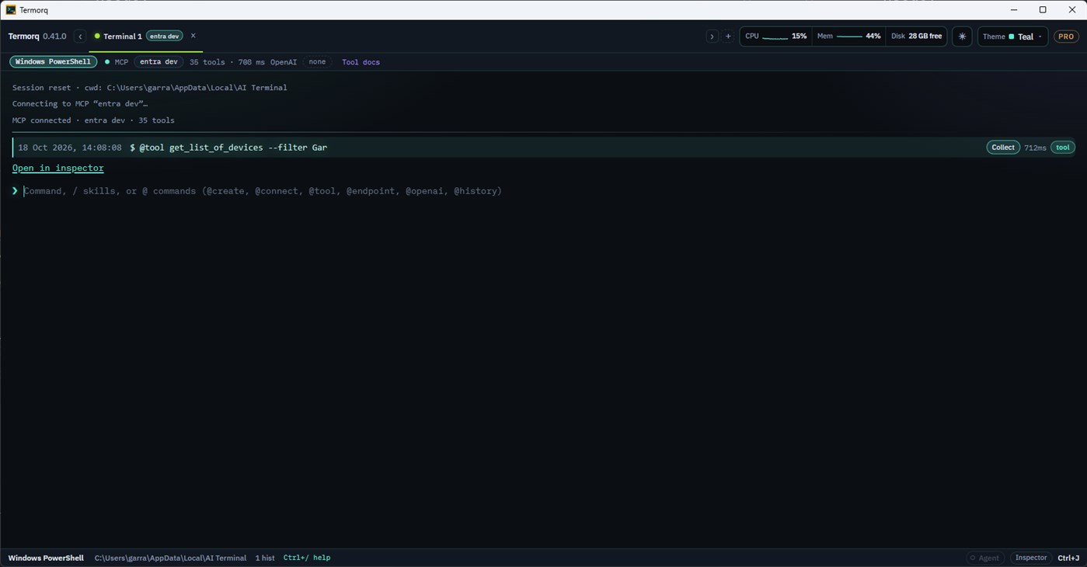Click the OpenAI none selector chip

pos(317,61)
